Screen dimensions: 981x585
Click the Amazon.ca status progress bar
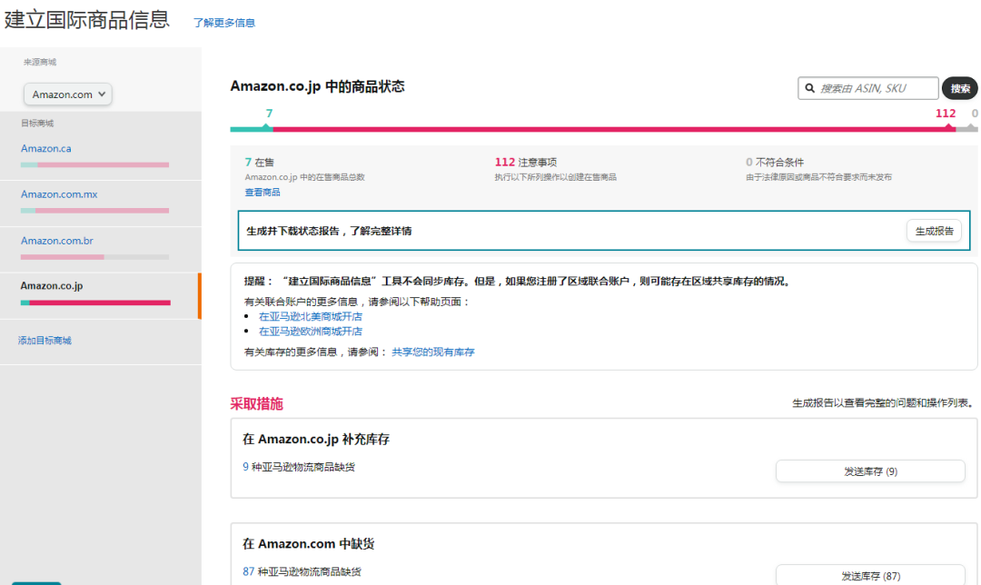click(94, 165)
